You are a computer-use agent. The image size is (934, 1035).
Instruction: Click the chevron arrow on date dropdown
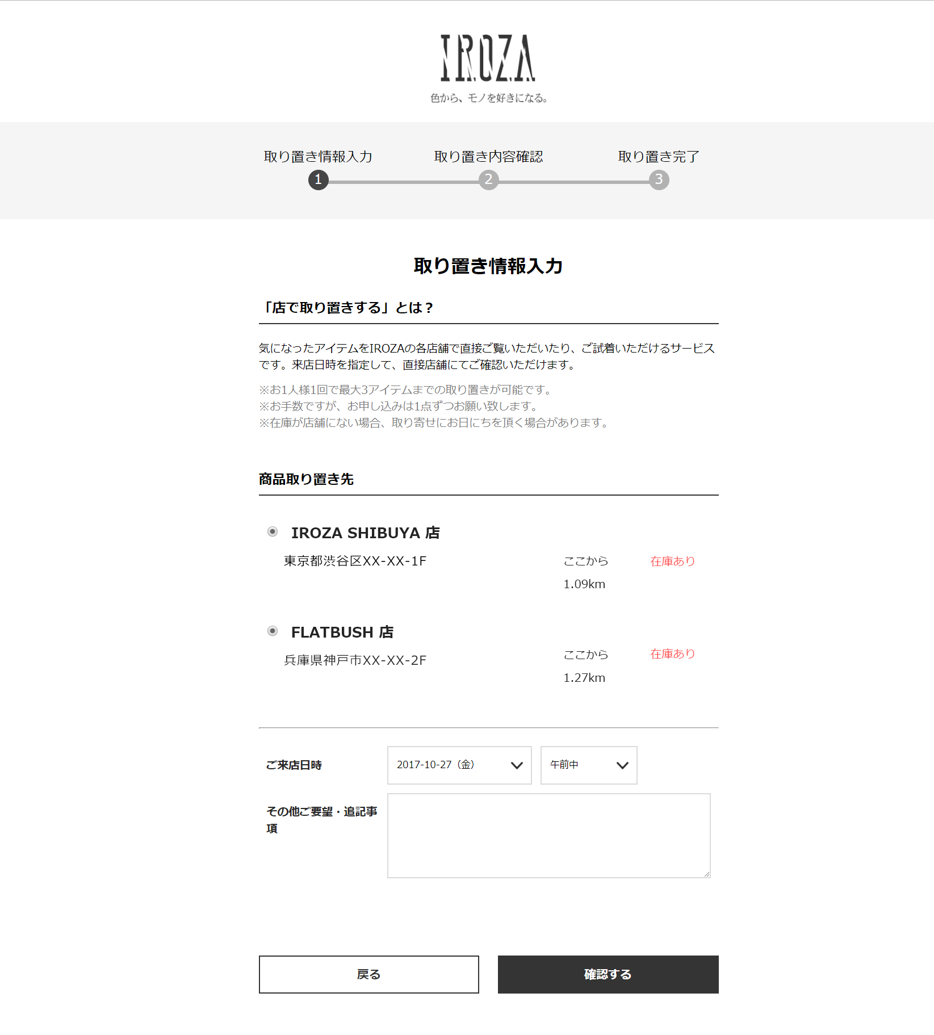[x=517, y=765]
